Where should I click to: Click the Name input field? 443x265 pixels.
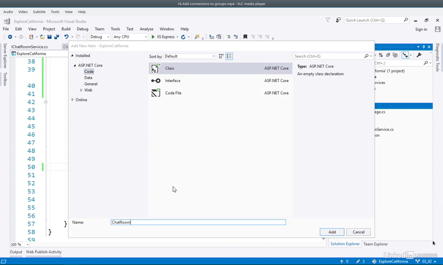[x=198, y=223]
